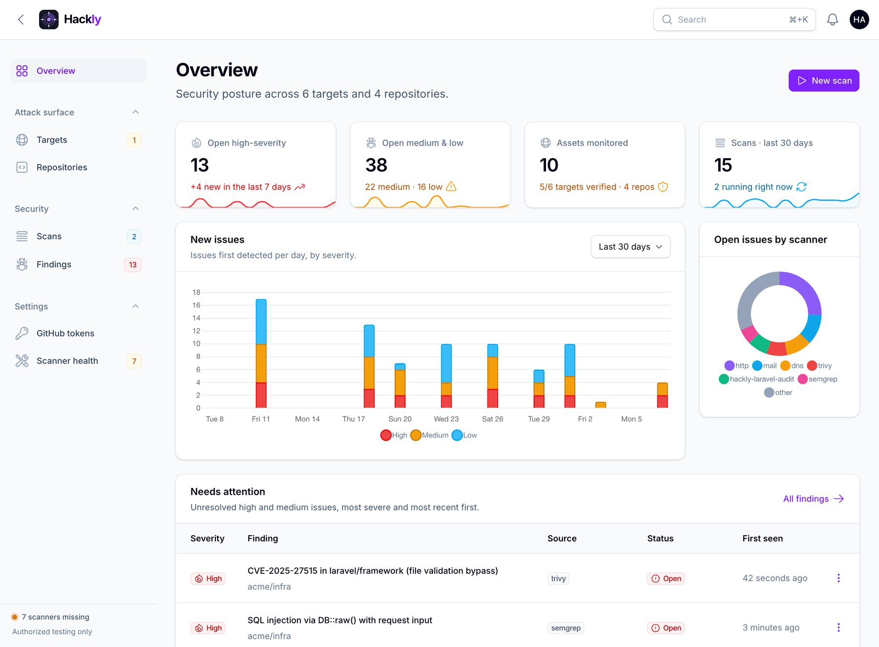This screenshot has width=879, height=647.
Task: Click the Fri 11 stacked bar
Action: pyautogui.click(x=261, y=354)
